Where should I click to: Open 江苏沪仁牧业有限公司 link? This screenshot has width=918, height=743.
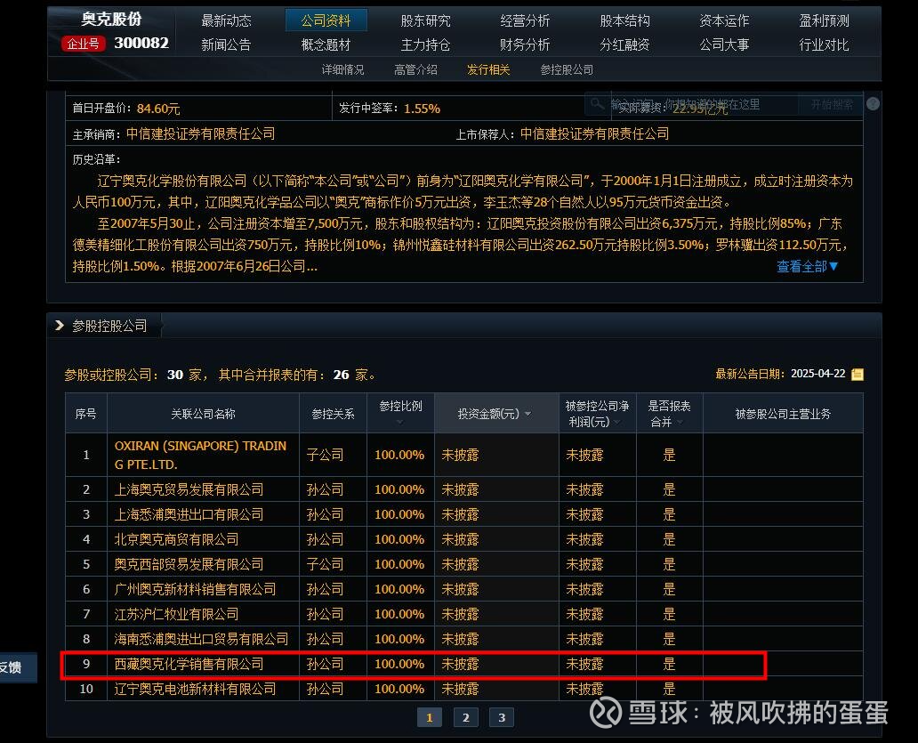[176, 614]
